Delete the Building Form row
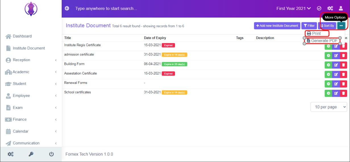This screenshot has width=350, height=162. [343, 65]
